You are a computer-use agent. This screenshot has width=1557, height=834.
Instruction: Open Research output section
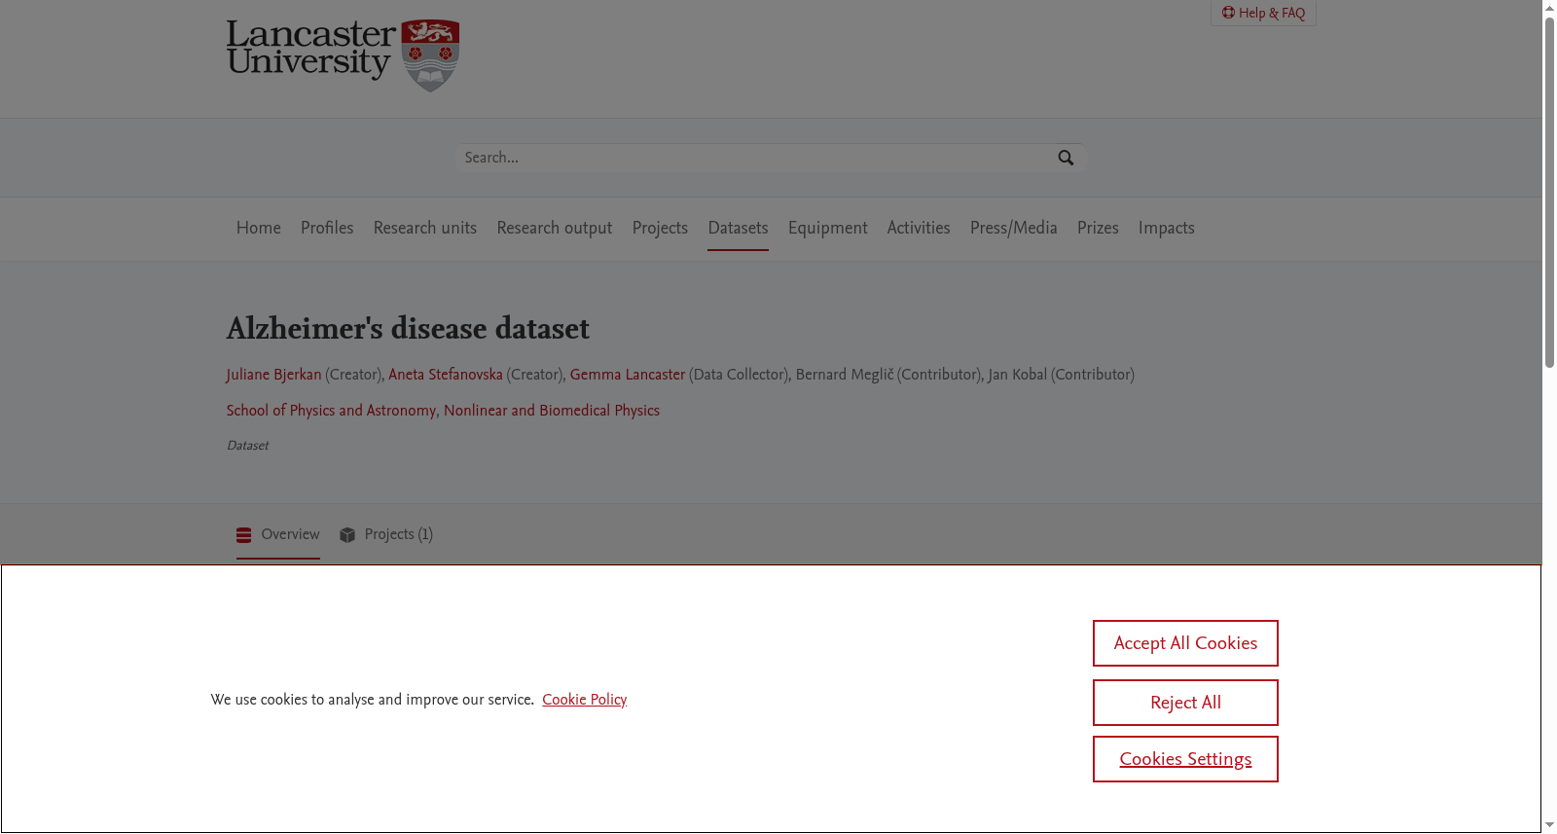pos(555,228)
